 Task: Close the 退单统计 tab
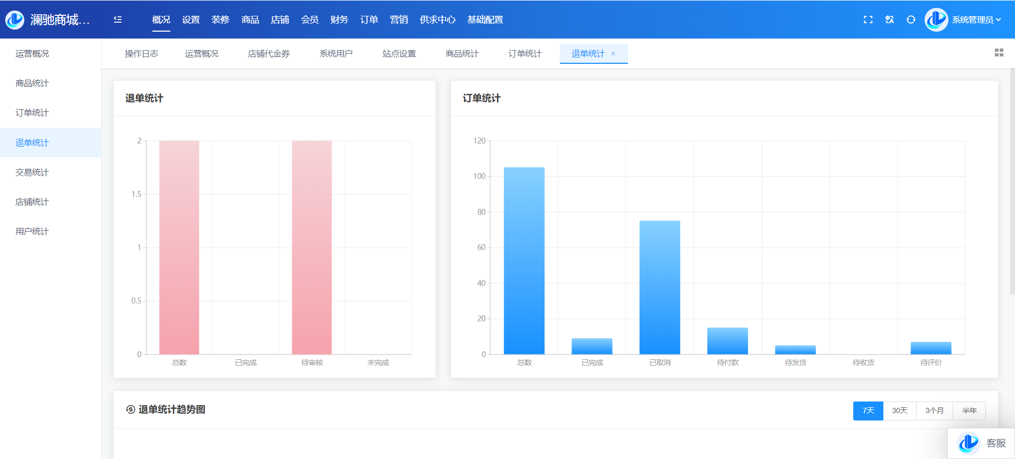point(613,54)
